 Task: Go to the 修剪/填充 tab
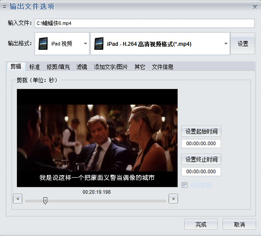[58, 67]
